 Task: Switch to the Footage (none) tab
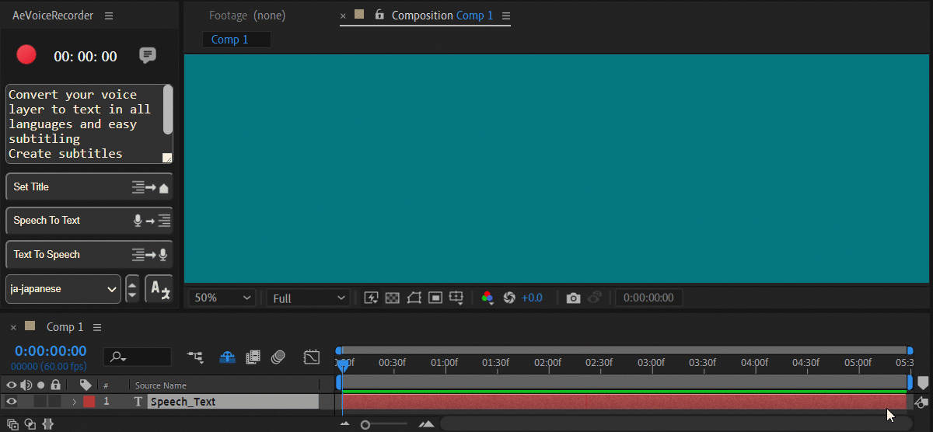click(246, 16)
